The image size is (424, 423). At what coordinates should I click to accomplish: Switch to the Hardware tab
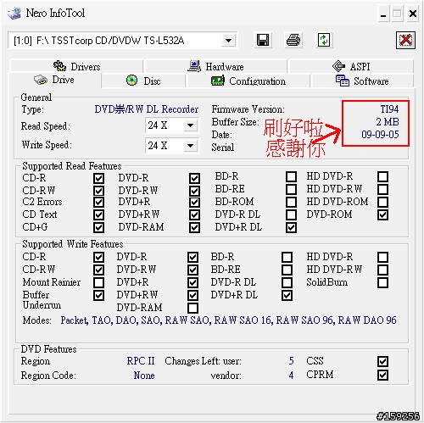(x=215, y=66)
